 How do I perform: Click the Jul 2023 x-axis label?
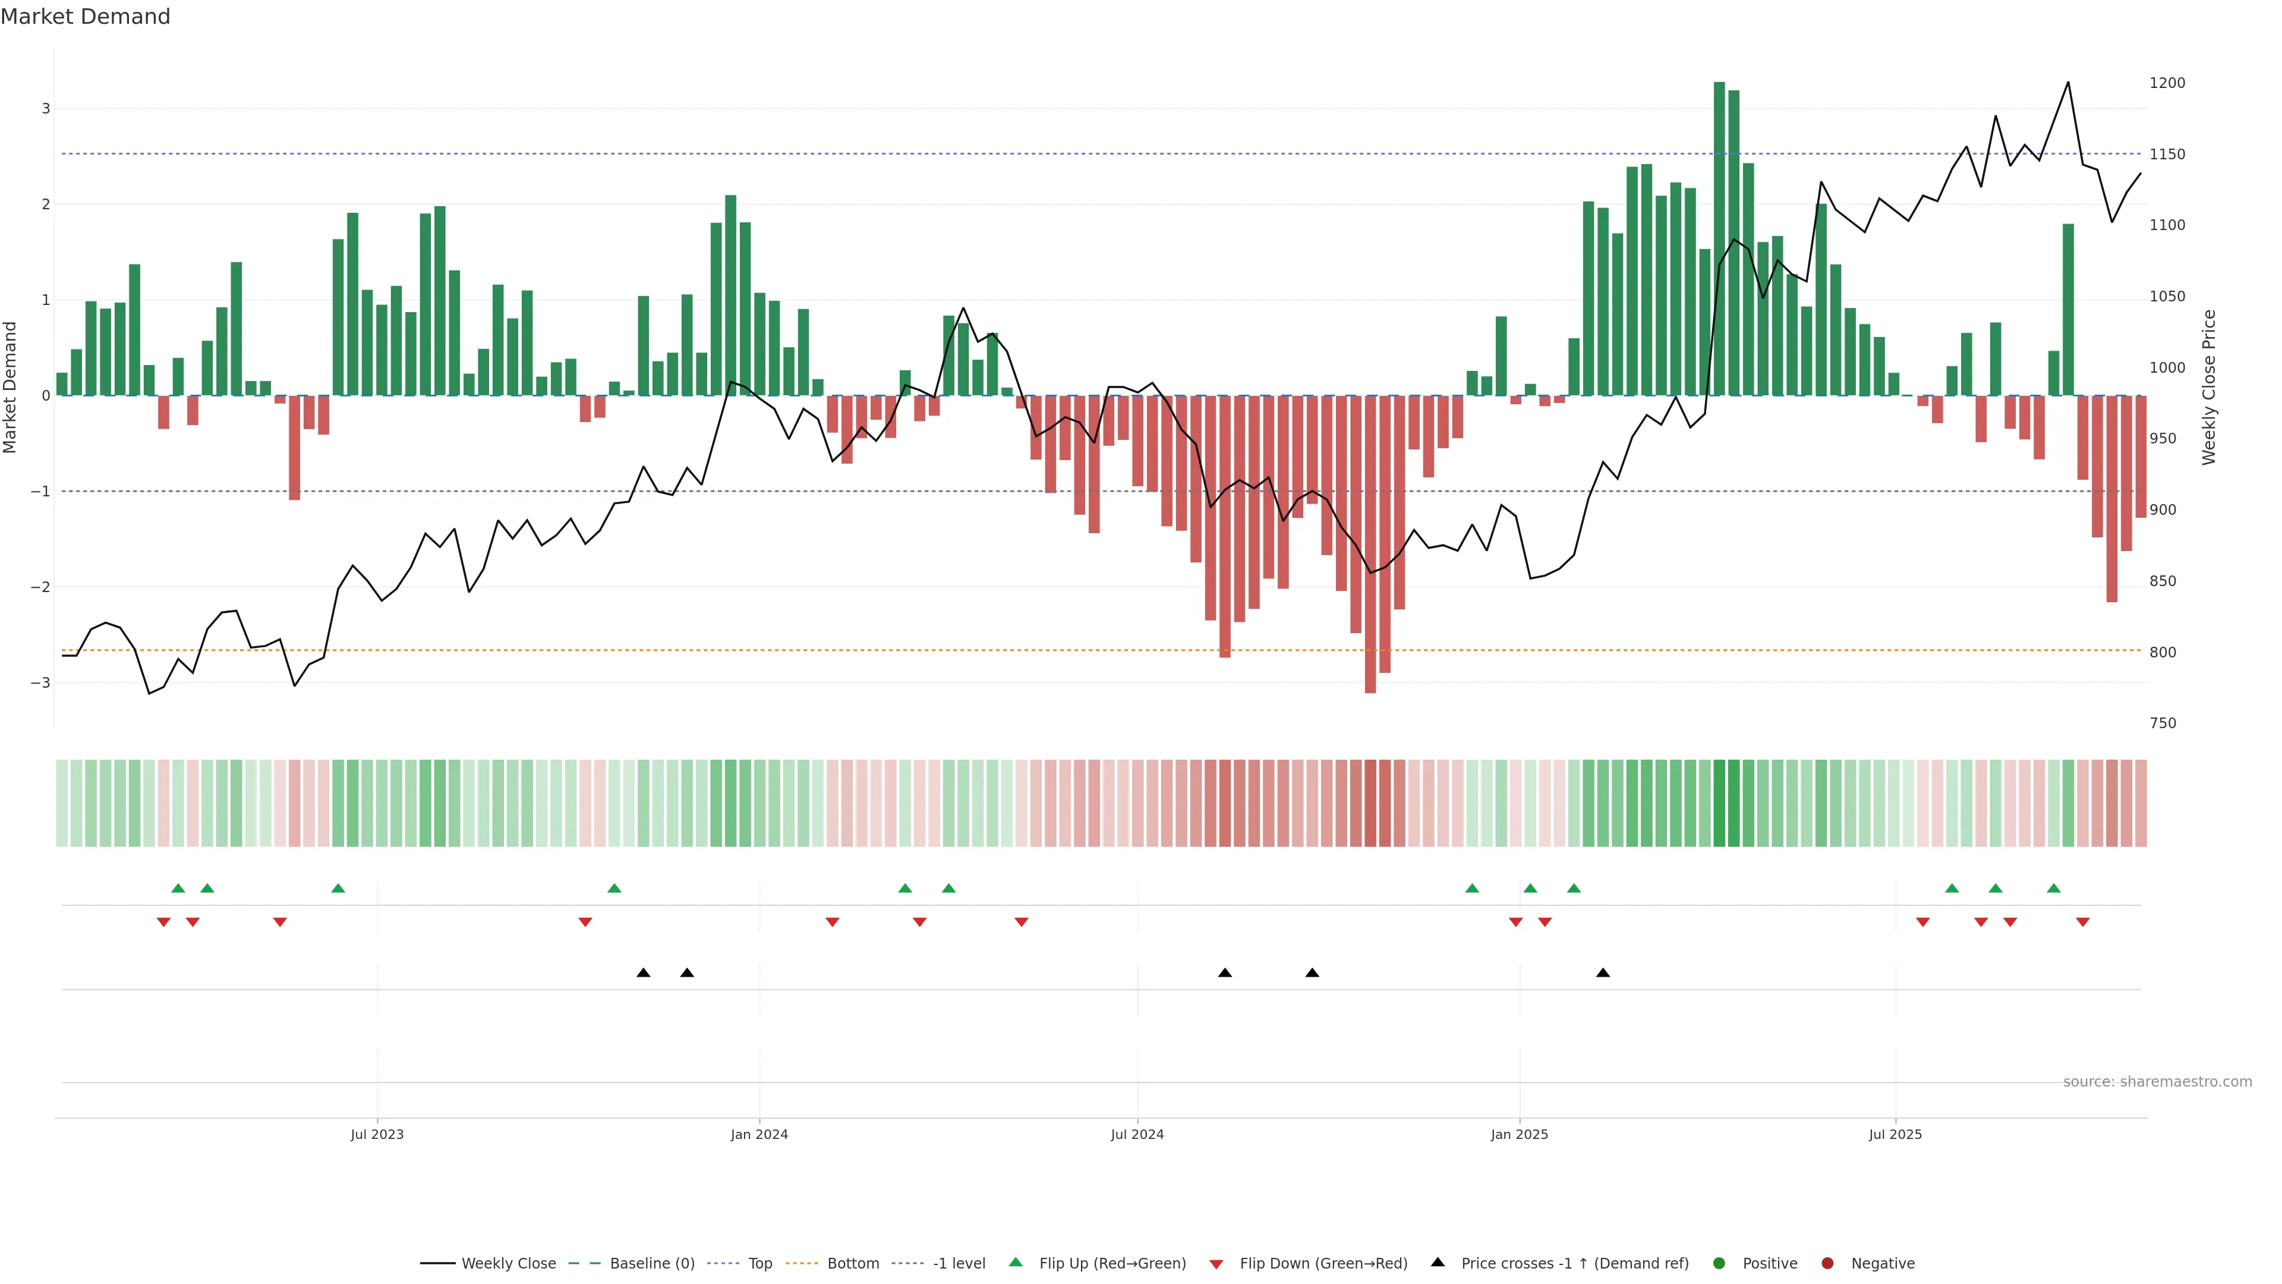(x=377, y=1134)
